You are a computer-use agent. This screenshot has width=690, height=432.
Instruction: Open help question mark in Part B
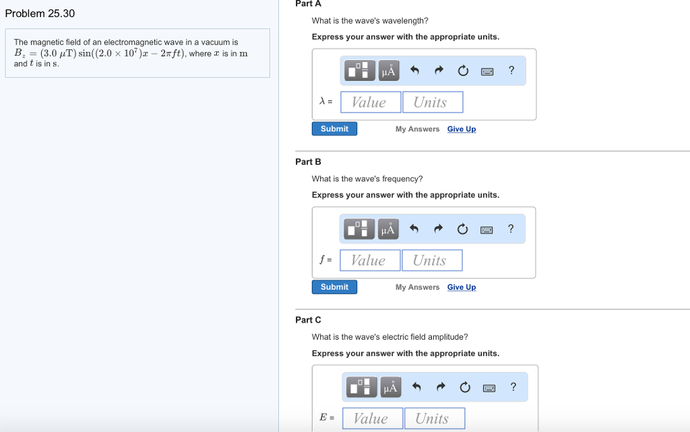tap(511, 228)
